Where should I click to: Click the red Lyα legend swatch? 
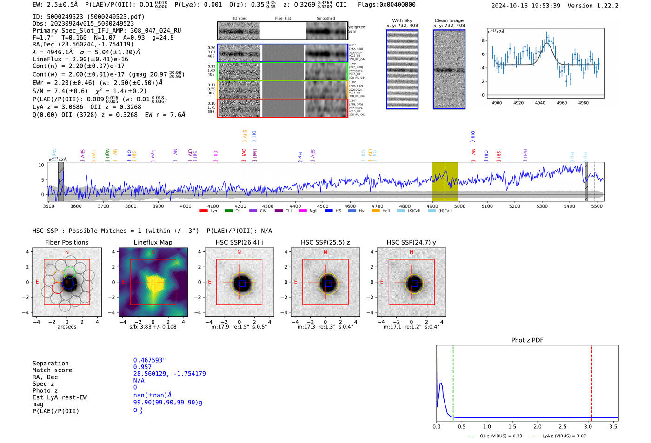point(203,211)
